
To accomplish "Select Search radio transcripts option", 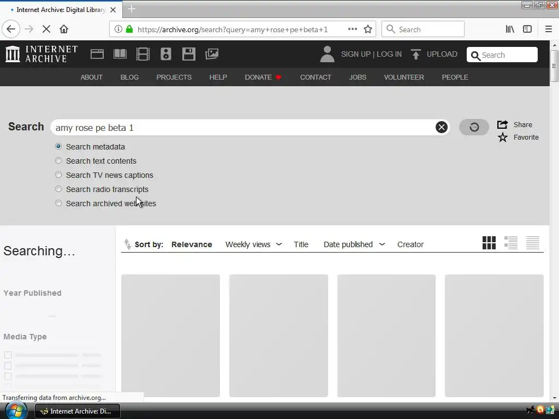I will click(58, 189).
